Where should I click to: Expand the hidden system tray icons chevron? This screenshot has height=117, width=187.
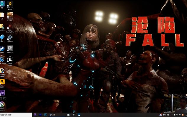pos(172,115)
